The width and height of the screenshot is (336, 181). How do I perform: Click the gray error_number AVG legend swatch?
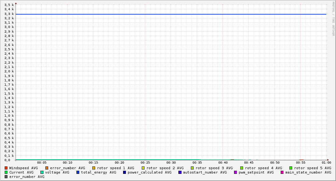(6, 177)
